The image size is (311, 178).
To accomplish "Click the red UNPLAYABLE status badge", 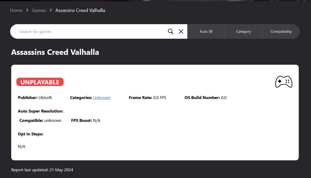I will [40, 82].
